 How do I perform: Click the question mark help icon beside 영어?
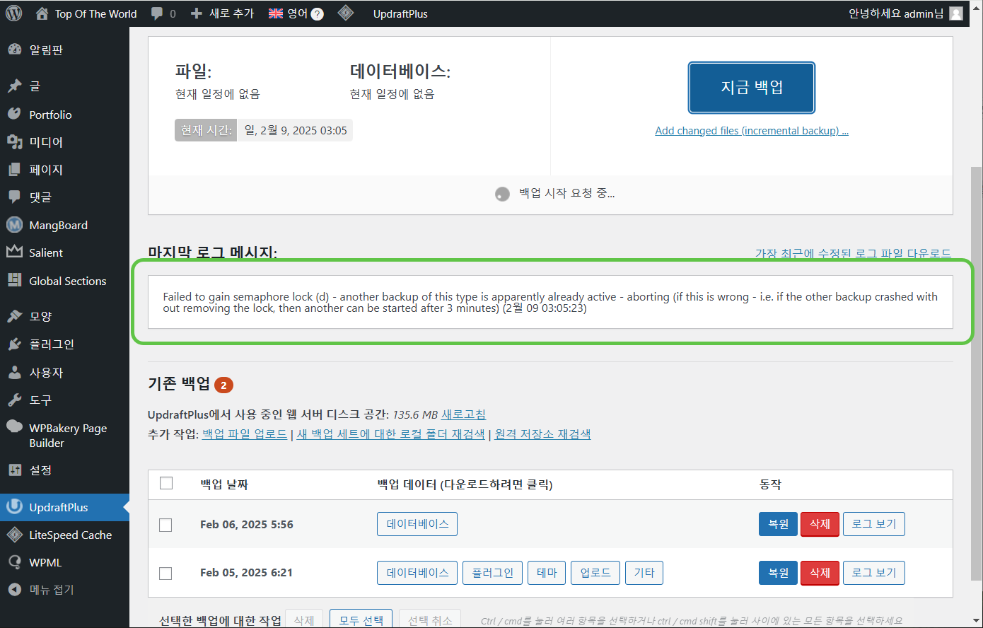click(x=318, y=14)
